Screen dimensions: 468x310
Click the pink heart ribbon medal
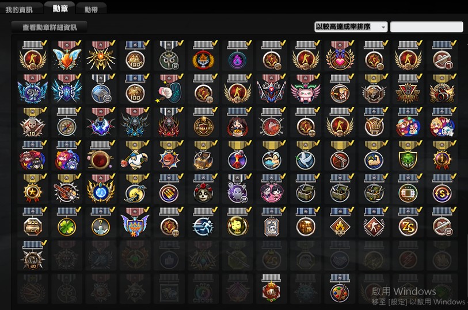(340, 55)
